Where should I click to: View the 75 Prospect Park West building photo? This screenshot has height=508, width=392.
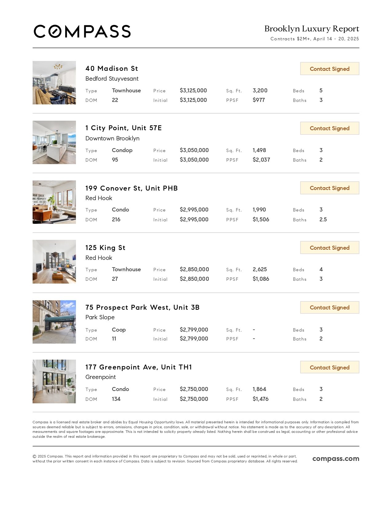pos(54,322)
